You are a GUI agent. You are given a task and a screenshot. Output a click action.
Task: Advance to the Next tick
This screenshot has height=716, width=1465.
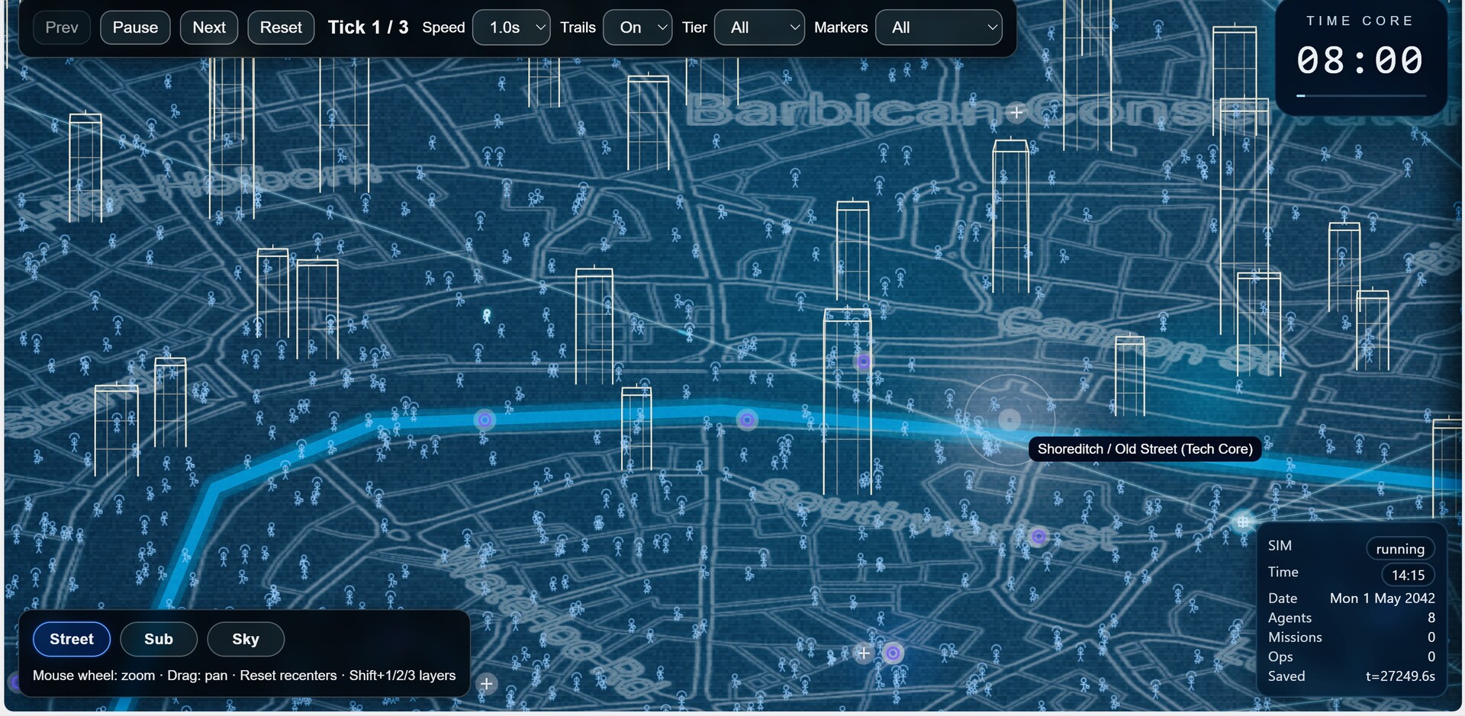(x=209, y=27)
